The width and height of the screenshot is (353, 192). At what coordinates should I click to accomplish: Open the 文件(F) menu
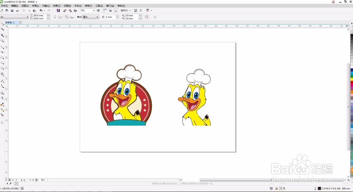coord(4,6)
